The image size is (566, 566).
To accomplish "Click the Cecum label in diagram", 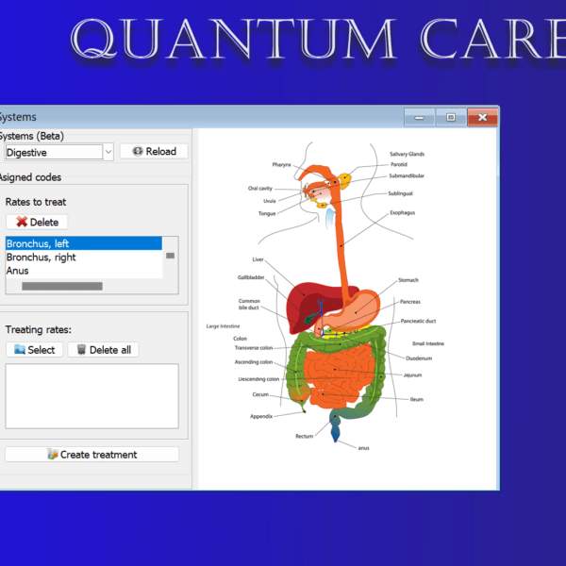I will [x=260, y=394].
